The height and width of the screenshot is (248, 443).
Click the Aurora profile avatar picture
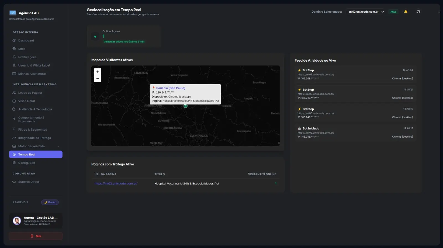coord(17,221)
